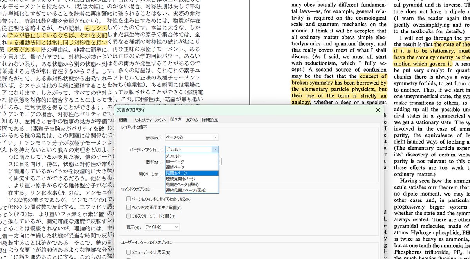Choose 連続見開きページ layout option
Image resolution: width=470 pixels, height=259 pixels.
[x=192, y=178]
